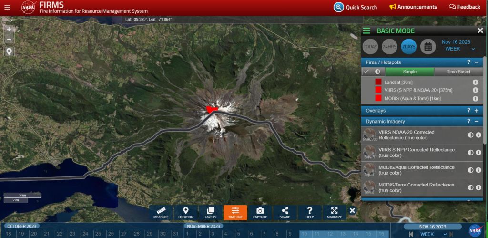Expand the Overlays section
The image size is (488, 238).
(476, 111)
